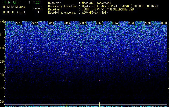This screenshot has height=107, width=169.
Task: Click the red meteor echo dot near 2356
Action: coord(99,81)
